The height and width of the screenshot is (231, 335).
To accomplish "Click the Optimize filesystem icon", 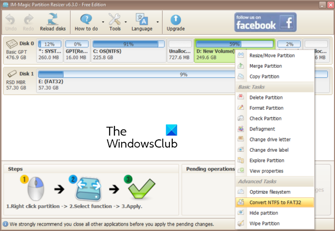I will [241, 191].
